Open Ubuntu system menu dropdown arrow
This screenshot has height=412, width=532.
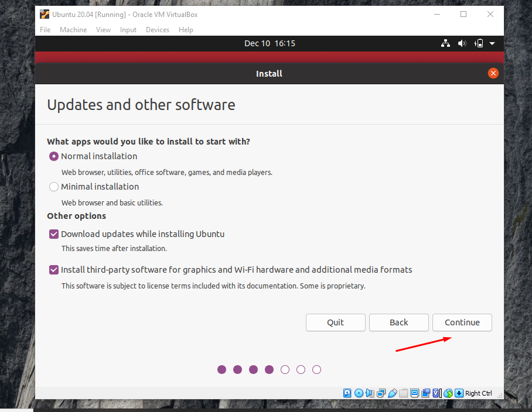point(492,43)
